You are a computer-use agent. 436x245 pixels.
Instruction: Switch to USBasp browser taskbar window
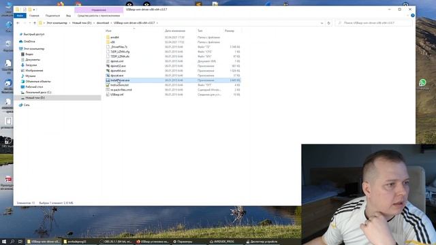[153, 242]
